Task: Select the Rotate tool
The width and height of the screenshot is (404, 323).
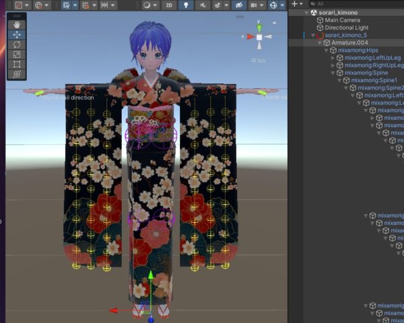Action: point(16,44)
